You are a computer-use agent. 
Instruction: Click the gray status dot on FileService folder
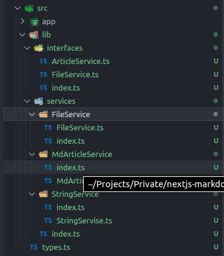click(216, 114)
